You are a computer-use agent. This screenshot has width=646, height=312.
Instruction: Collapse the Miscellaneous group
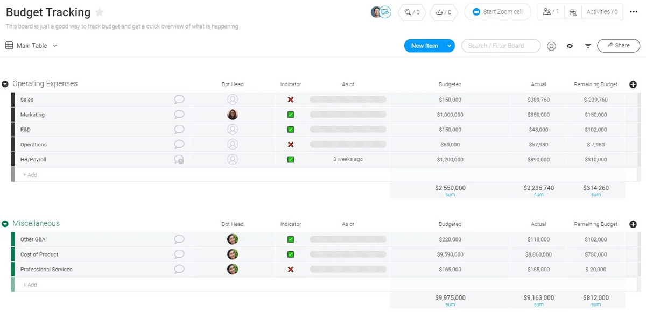(5, 224)
